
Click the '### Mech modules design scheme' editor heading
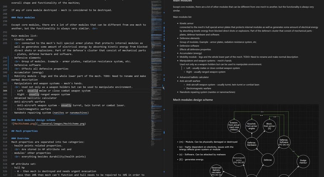click(x=33, y=120)
